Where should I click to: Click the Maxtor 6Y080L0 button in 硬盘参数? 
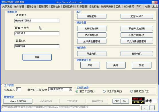click(x=18, y=101)
